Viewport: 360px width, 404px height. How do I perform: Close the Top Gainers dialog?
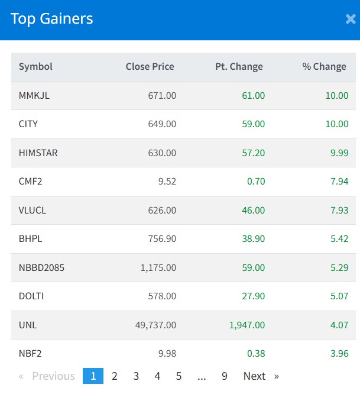pos(350,19)
